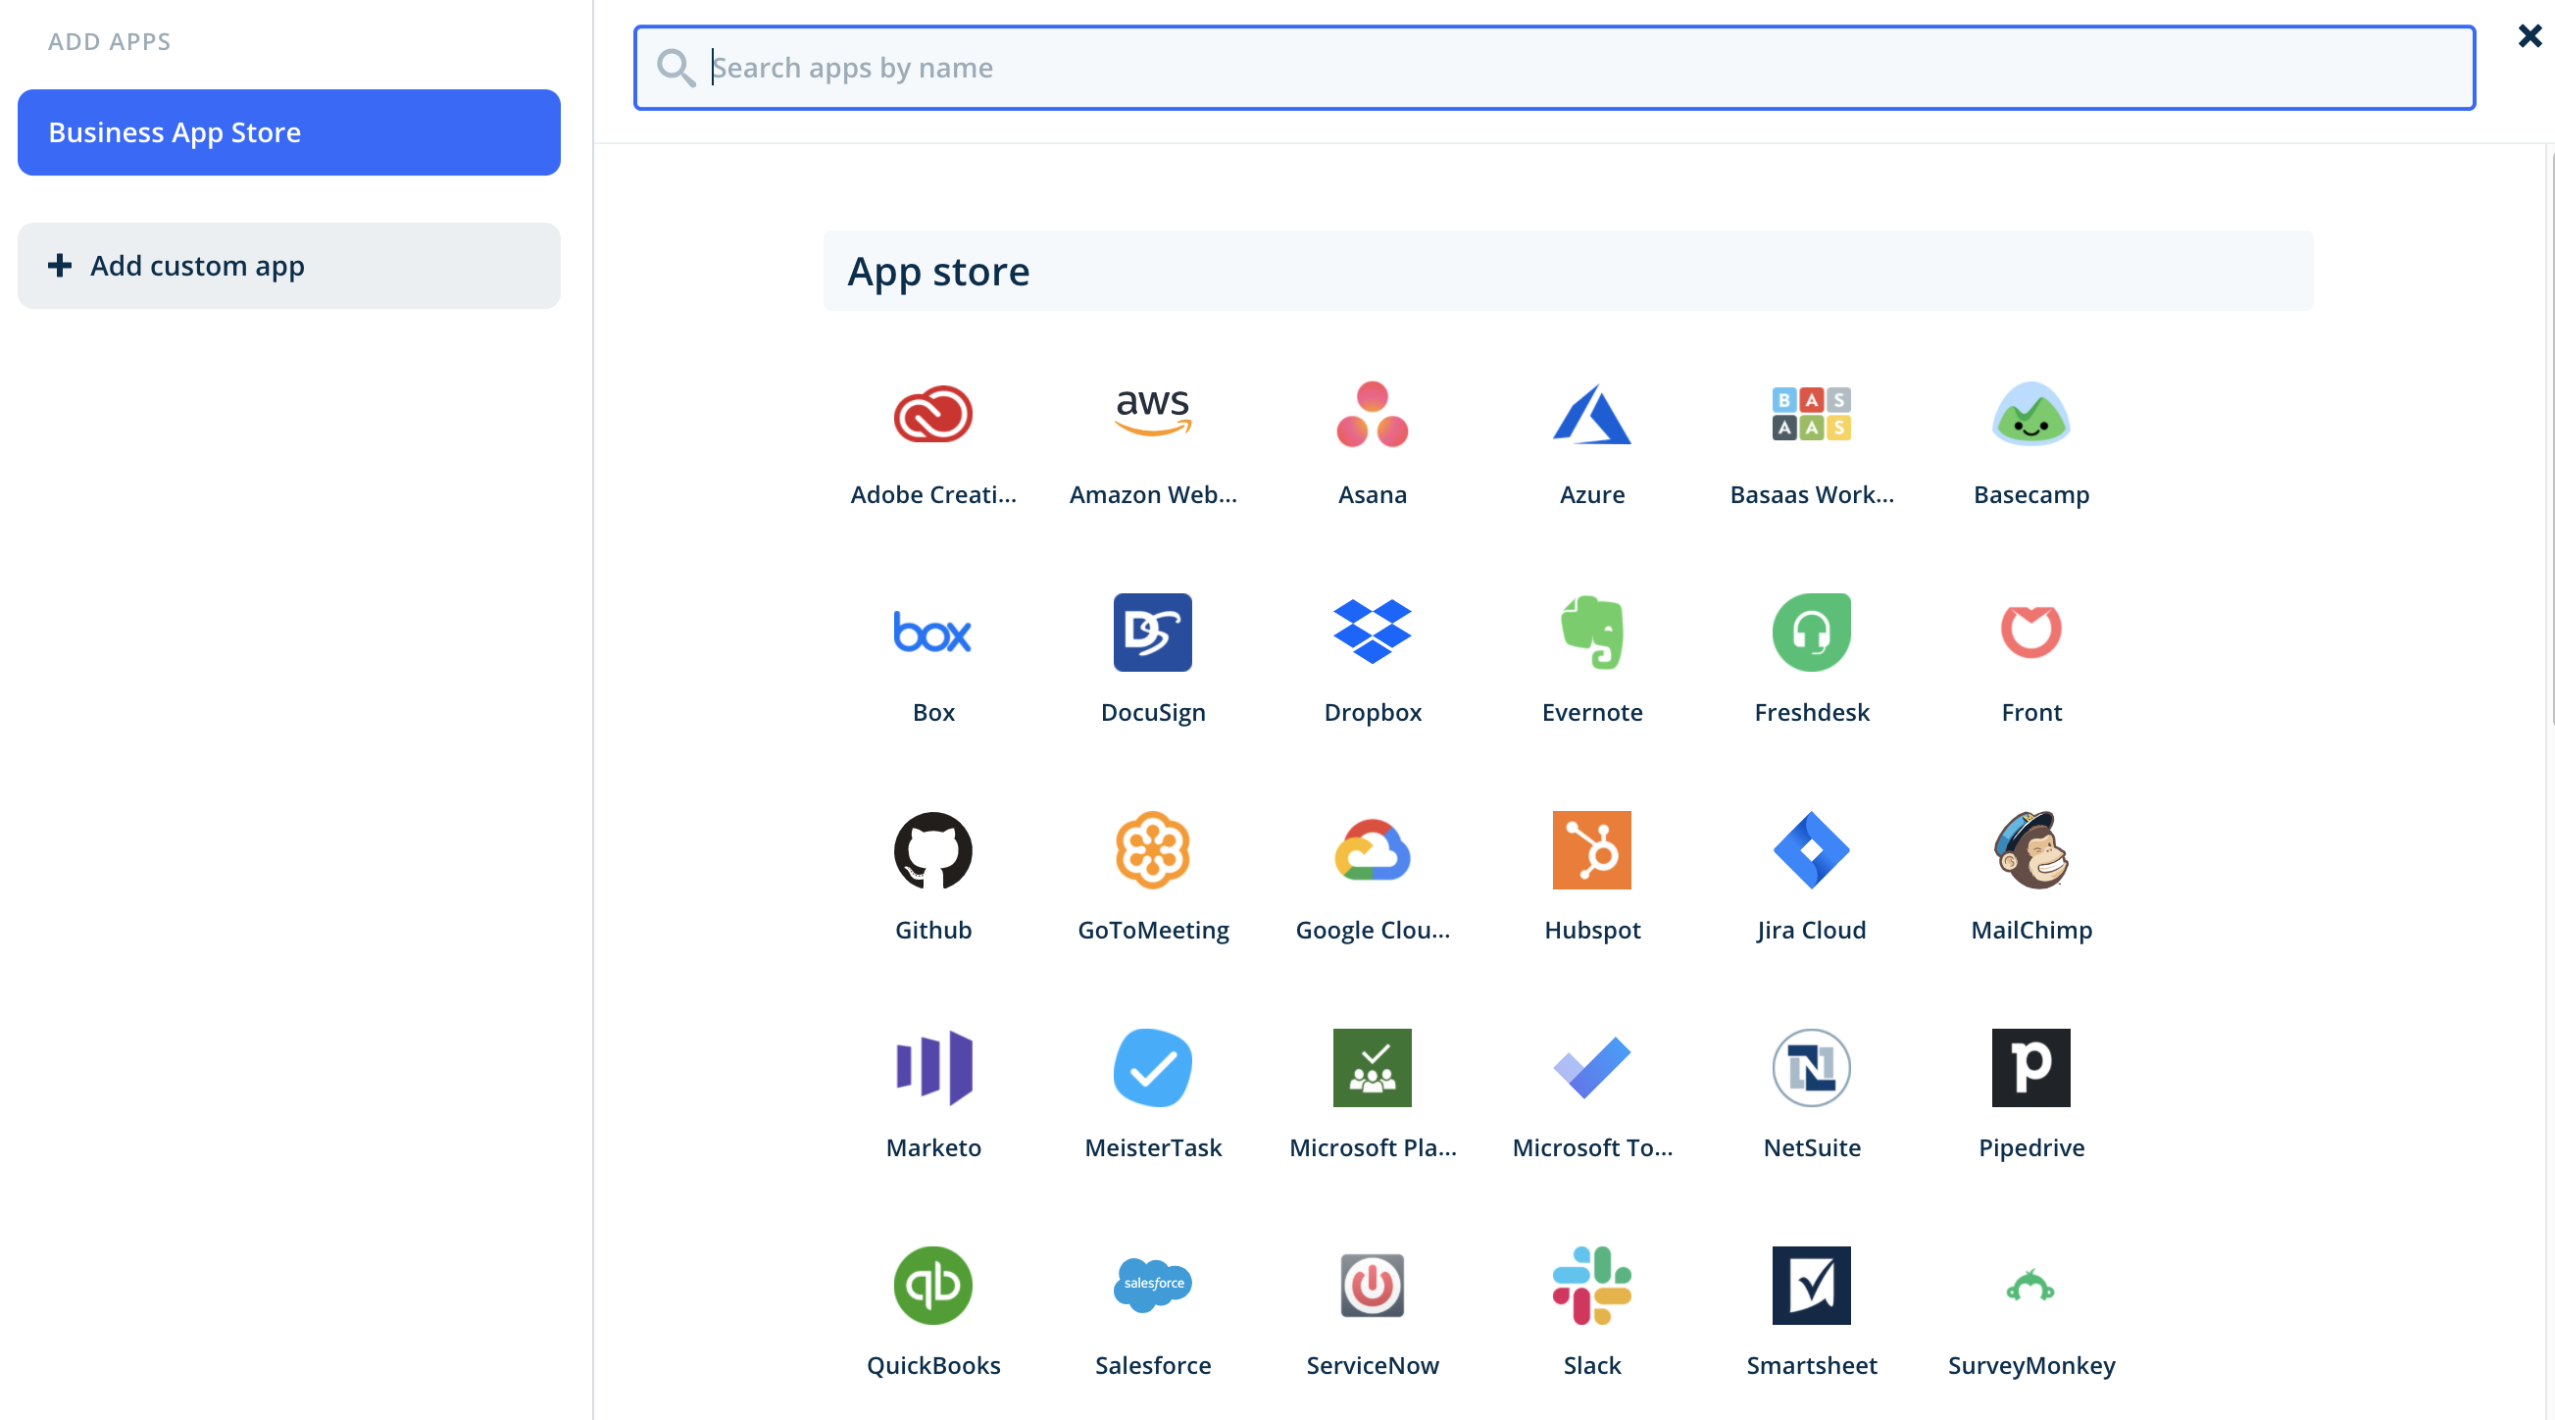Select the GoToMeeting flower icon
The height and width of the screenshot is (1420, 2555).
(x=1153, y=849)
